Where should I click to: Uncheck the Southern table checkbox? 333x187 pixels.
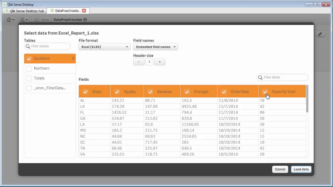29,58
